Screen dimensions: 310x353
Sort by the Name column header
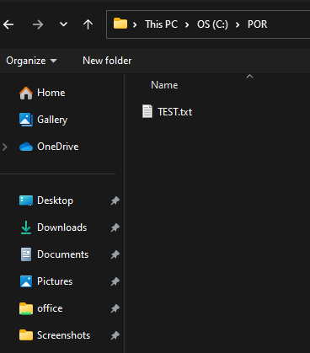pos(164,85)
